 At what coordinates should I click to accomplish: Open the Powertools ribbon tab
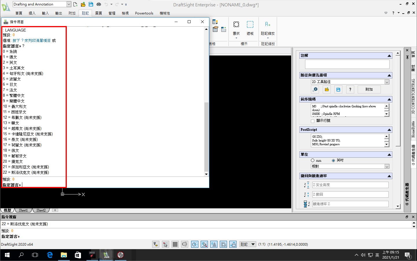(x=144, y=13)
